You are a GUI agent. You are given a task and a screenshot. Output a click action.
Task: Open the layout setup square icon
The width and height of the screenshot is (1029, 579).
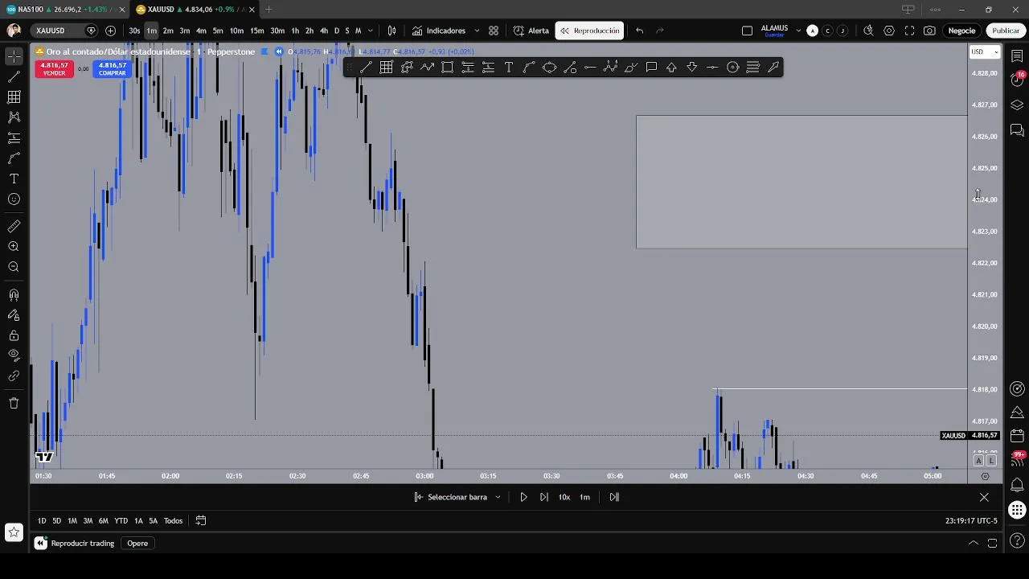(x=747, y=31)
